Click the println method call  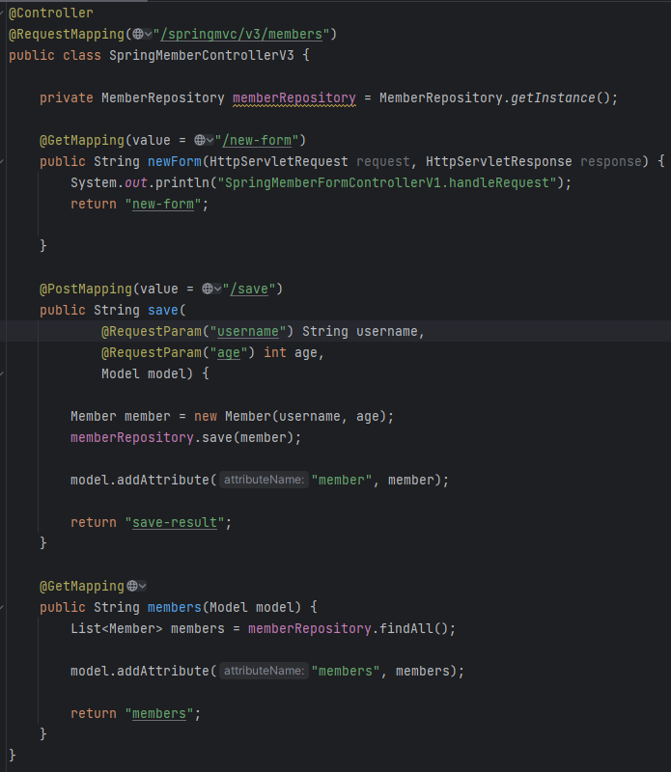point(182,182)
